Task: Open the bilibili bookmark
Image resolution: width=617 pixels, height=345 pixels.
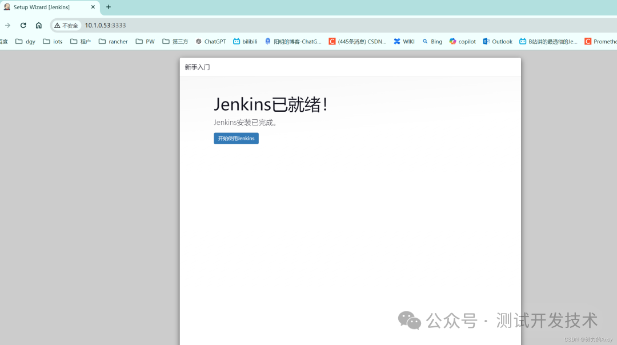Action: pyautogui.click(x=245, y=41)
